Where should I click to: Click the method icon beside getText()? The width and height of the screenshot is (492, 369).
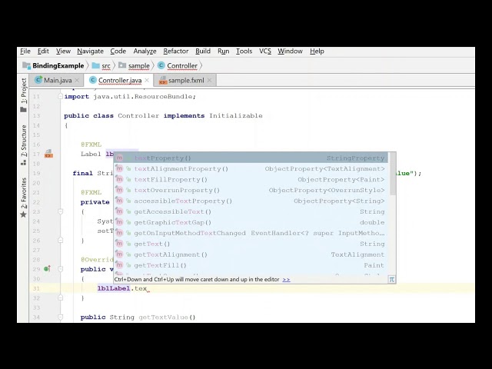(x=119, y=244)
